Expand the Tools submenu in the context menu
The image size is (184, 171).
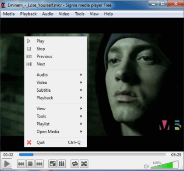tap(56, 116)
